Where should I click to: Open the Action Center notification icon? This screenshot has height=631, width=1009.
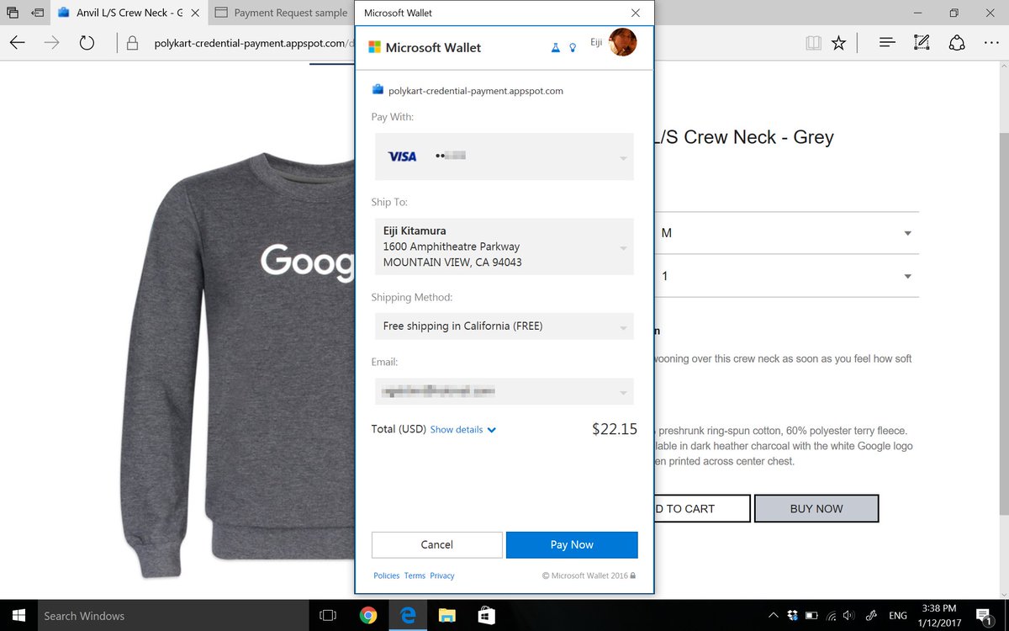(x=985, y=615)
